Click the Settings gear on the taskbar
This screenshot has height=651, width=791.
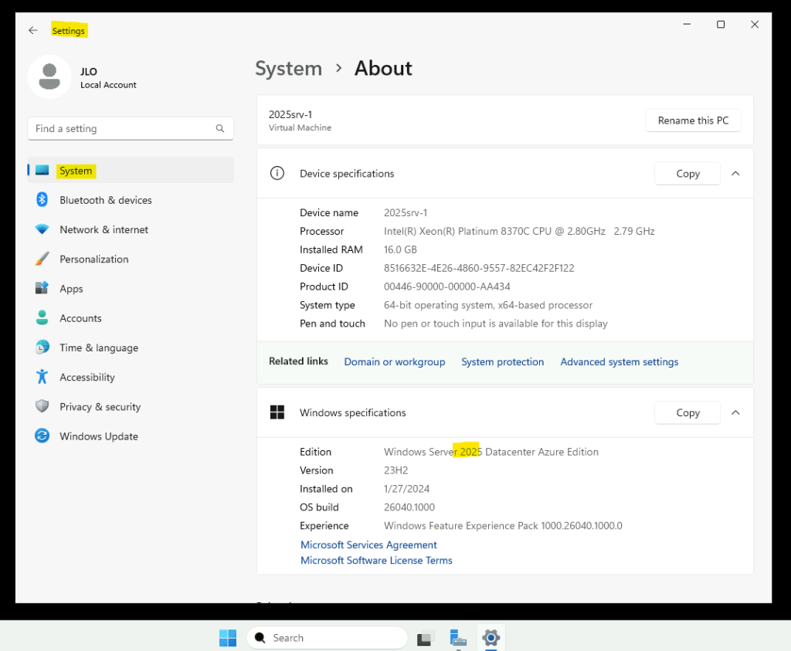[491, 638]
